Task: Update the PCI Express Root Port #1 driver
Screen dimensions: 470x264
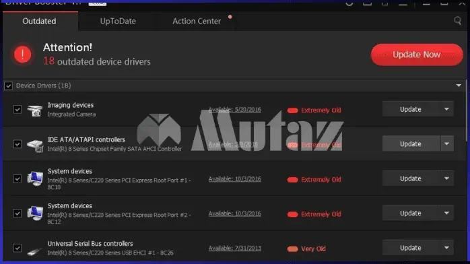Action: coord(411,178)
